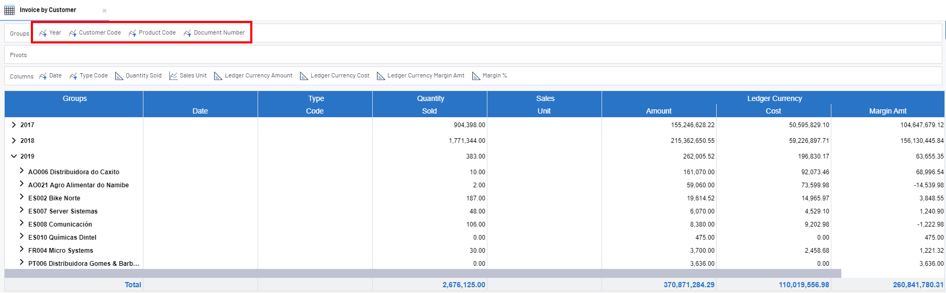Expand the FR004 Micro Systems row

pyautogui.click(x=21, y=250)
